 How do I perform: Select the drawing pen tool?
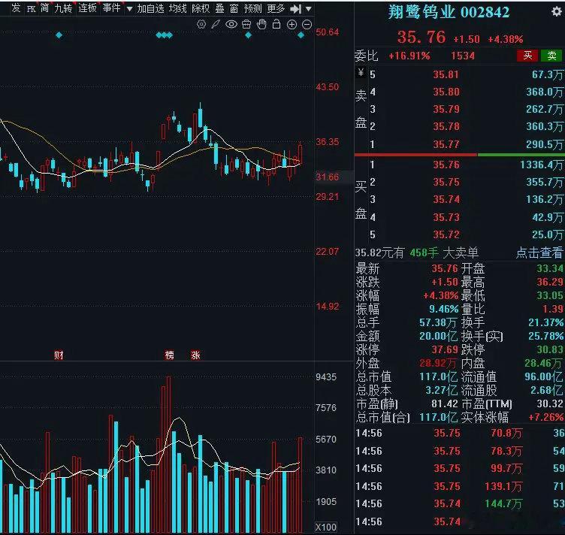[x=216, y=25]
